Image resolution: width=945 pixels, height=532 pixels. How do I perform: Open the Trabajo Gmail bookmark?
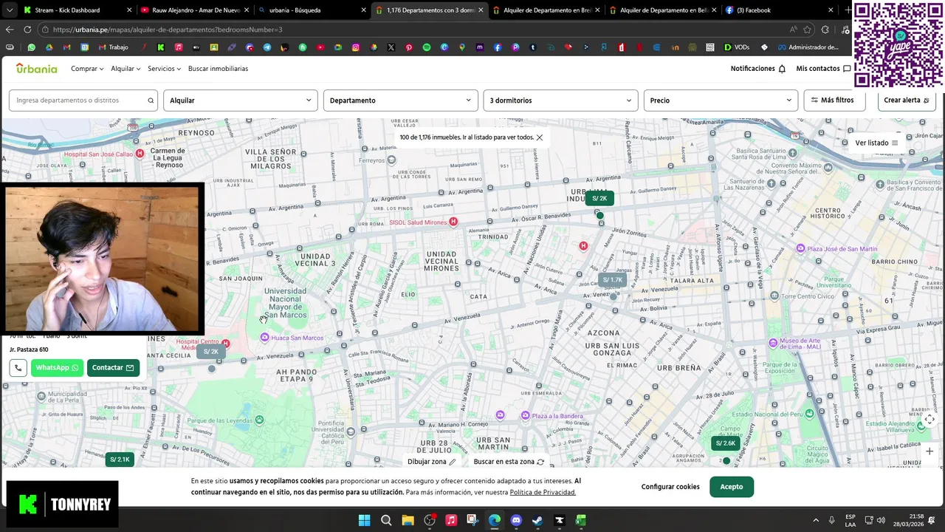pos(113,47)
